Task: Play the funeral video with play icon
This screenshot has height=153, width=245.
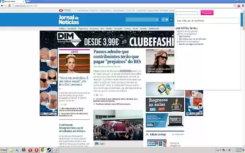Action: pos(97,138)
